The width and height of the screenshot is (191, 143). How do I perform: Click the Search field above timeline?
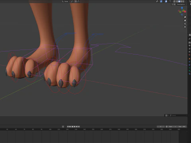point(178,115)
